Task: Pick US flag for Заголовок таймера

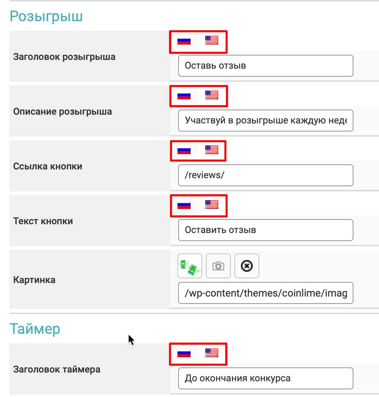Action: [211, 353]
